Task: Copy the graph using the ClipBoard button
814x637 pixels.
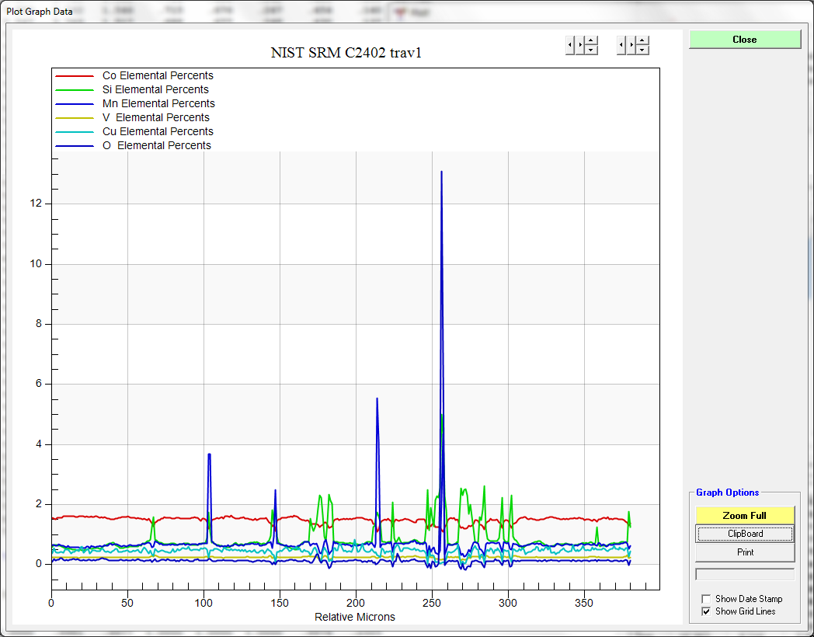Action: tap(744, 534)
